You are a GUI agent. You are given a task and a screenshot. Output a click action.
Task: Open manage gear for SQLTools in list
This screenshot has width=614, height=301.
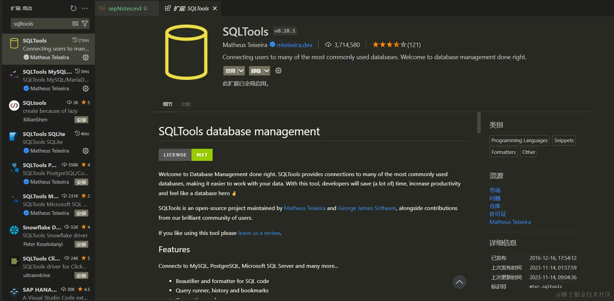coord(86,57)
